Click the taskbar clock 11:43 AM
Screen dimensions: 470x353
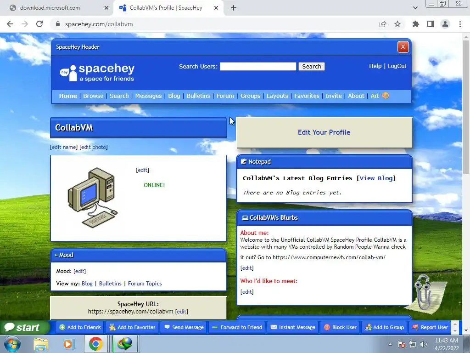tap(446, 344)
